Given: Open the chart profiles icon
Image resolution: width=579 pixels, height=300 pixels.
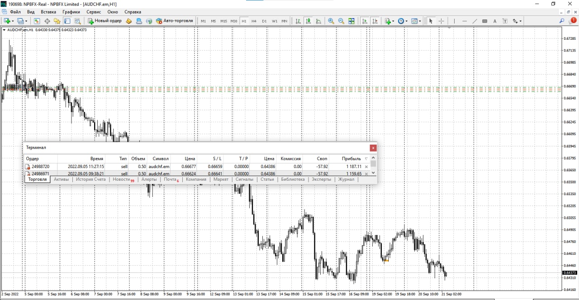Looking at the screenshot, I should click(x=20, y=21).
